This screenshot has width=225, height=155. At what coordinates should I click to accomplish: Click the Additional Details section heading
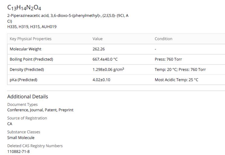click(x=28, y=96)
